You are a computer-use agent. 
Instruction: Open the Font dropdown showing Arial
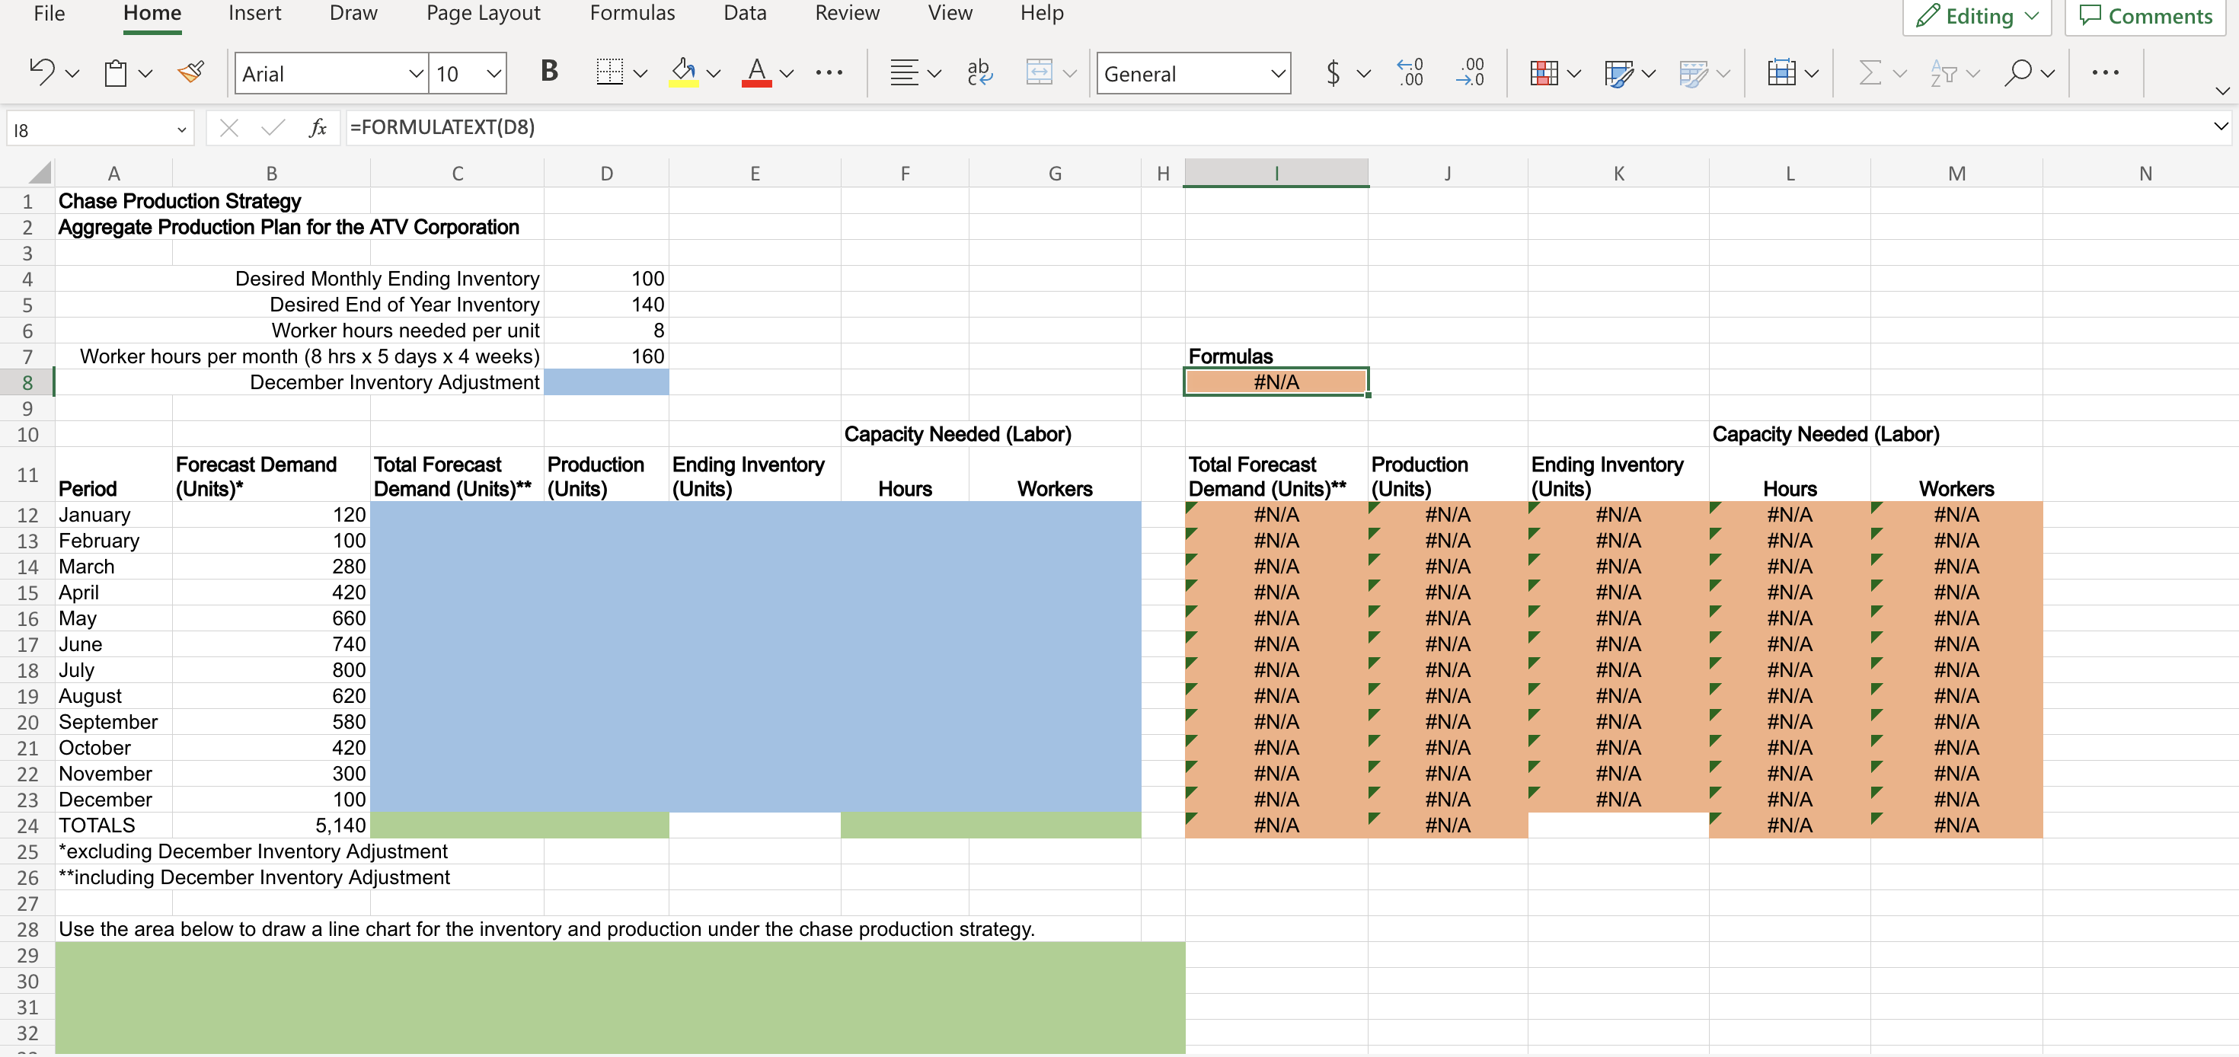(x=331, y=73)
